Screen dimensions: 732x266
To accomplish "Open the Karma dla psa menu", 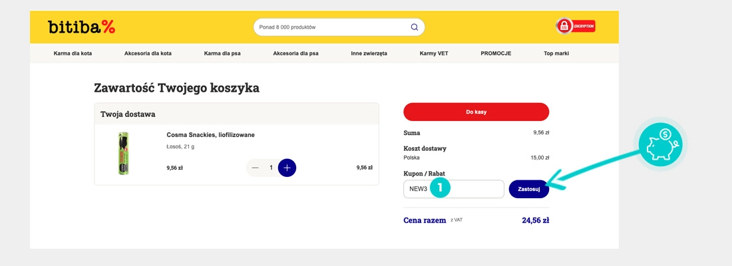I will 222,53.
